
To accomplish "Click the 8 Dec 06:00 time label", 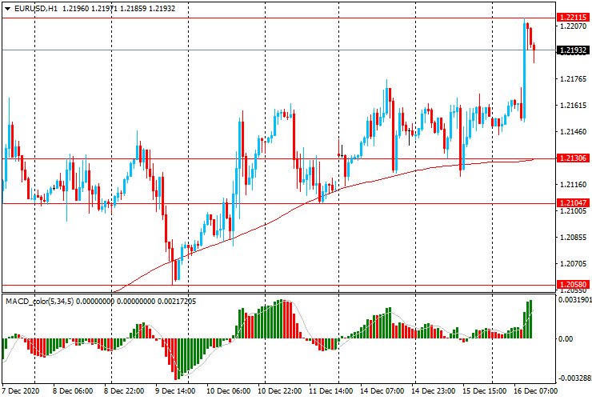I will click(73, 390).
